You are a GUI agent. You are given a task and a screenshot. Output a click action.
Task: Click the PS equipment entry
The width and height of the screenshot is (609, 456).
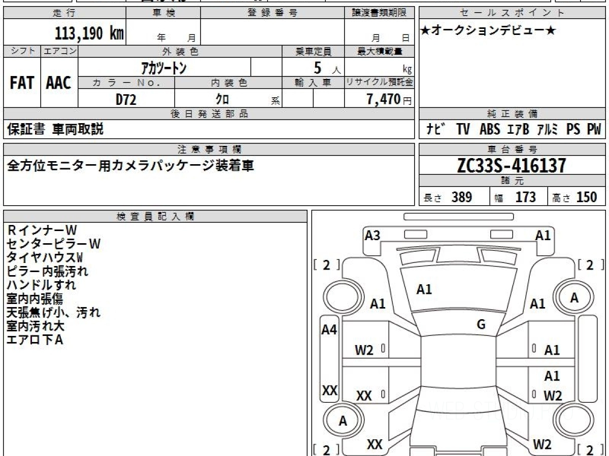pos(573,129)
